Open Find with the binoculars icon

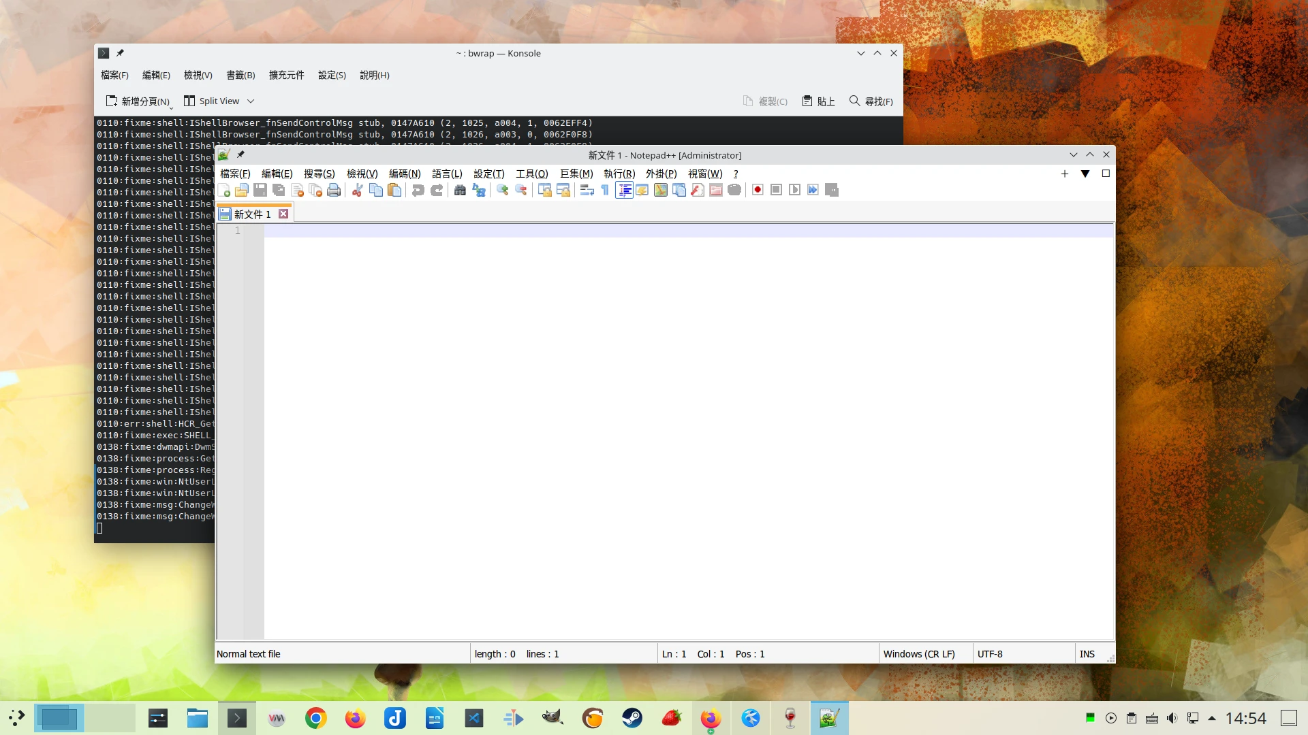tap(460, 190)
